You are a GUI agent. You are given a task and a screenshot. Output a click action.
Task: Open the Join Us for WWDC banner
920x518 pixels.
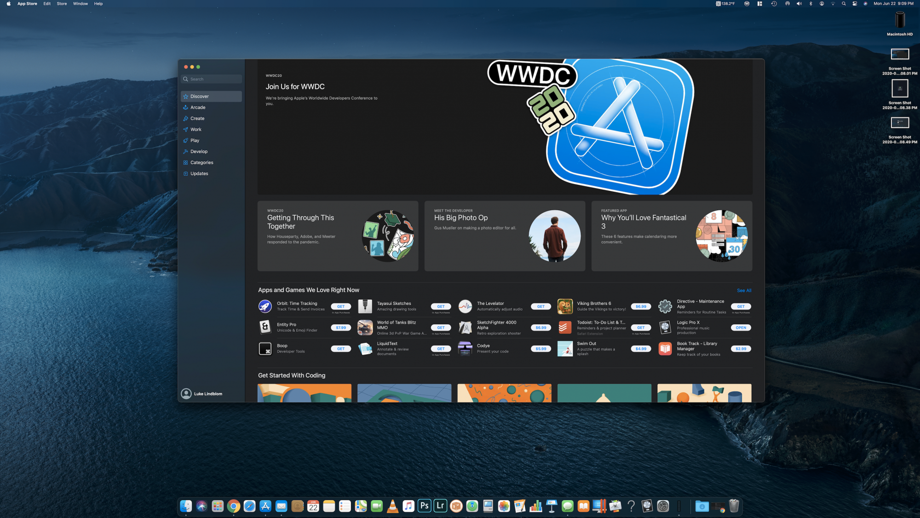click(505, 127)
